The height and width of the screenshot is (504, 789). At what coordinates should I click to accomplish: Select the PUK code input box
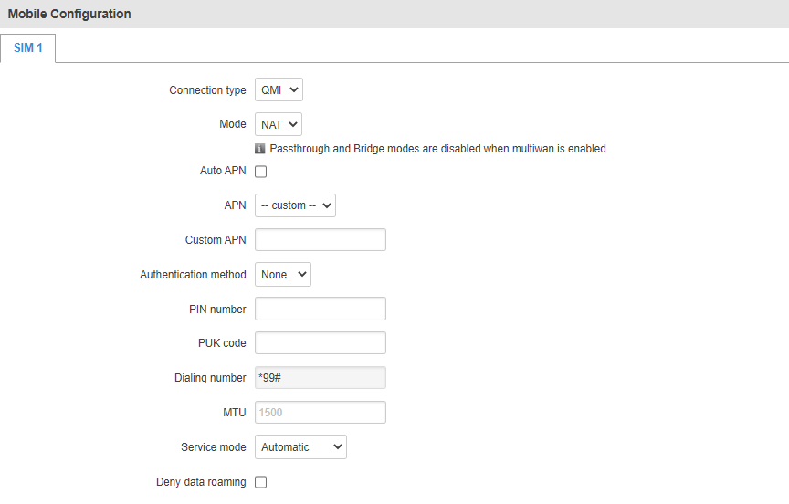coord(321,343)
